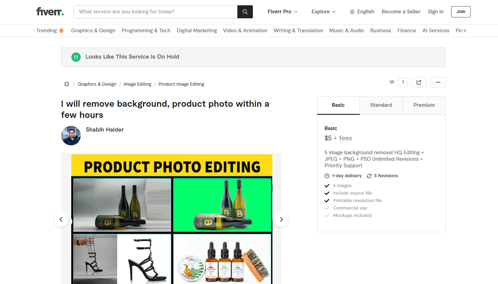Switch to the Standard package tab
The height and width of the screenshot is (284, 498).
[381, 105]
